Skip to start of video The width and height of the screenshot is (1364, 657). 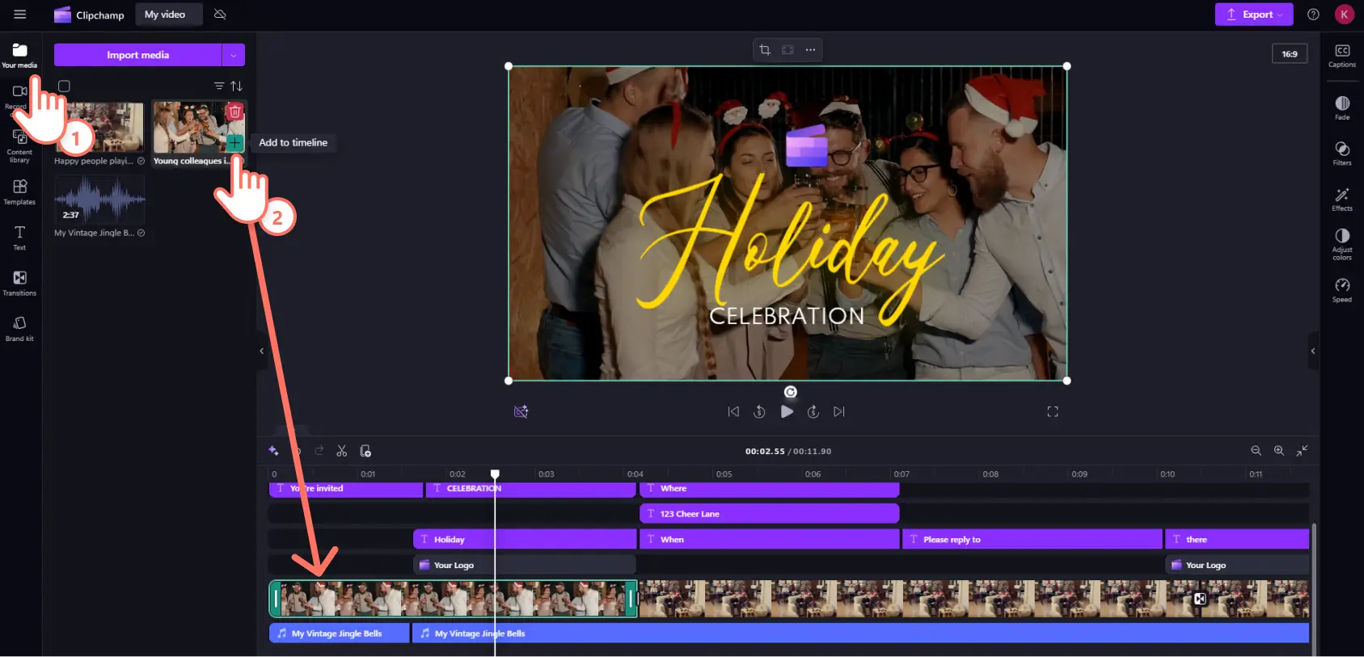(733, 411)
